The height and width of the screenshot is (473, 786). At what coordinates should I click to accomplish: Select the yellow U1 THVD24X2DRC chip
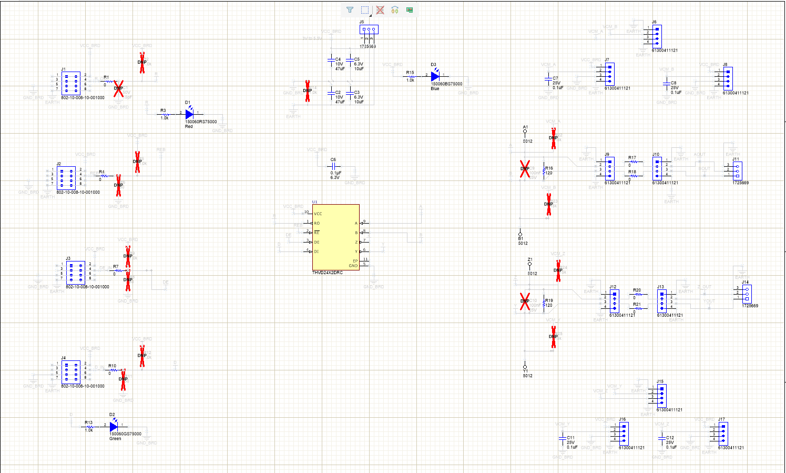[335, 238]
